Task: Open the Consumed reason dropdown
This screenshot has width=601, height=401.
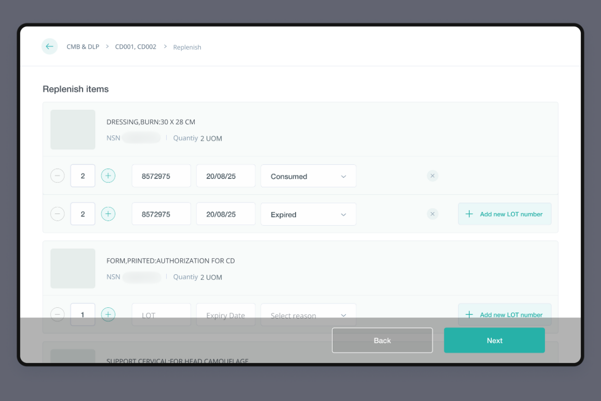Action: point(309,176)
